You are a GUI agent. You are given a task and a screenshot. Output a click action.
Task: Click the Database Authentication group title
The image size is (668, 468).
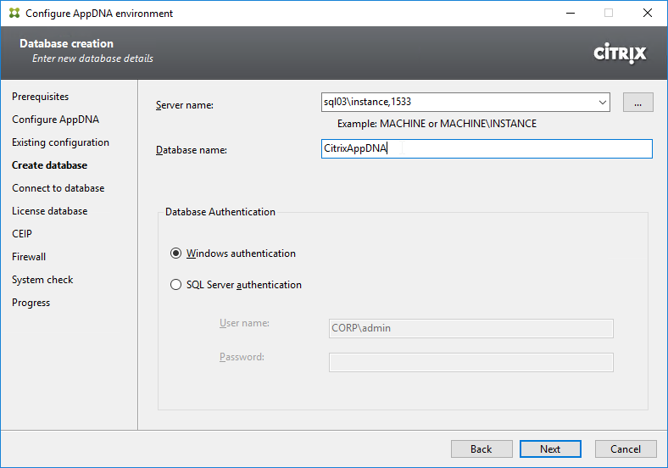pyautogui.click(x=220, y=212)
